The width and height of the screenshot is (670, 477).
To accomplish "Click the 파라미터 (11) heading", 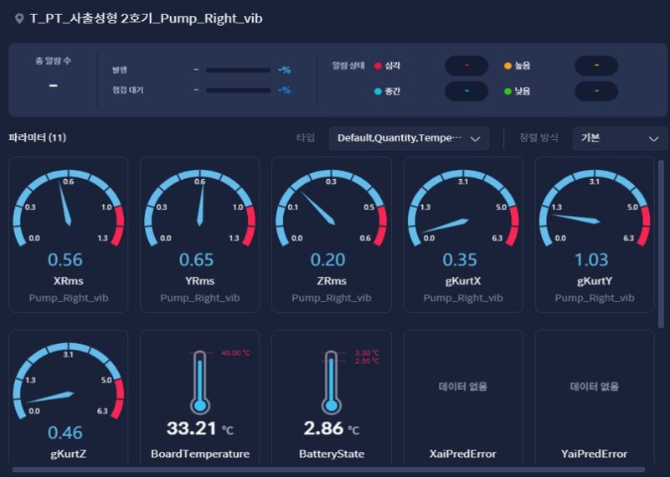I will [37, 137].
